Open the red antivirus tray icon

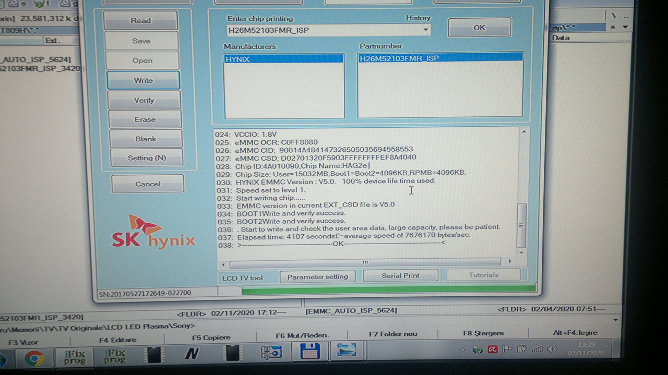492,349
